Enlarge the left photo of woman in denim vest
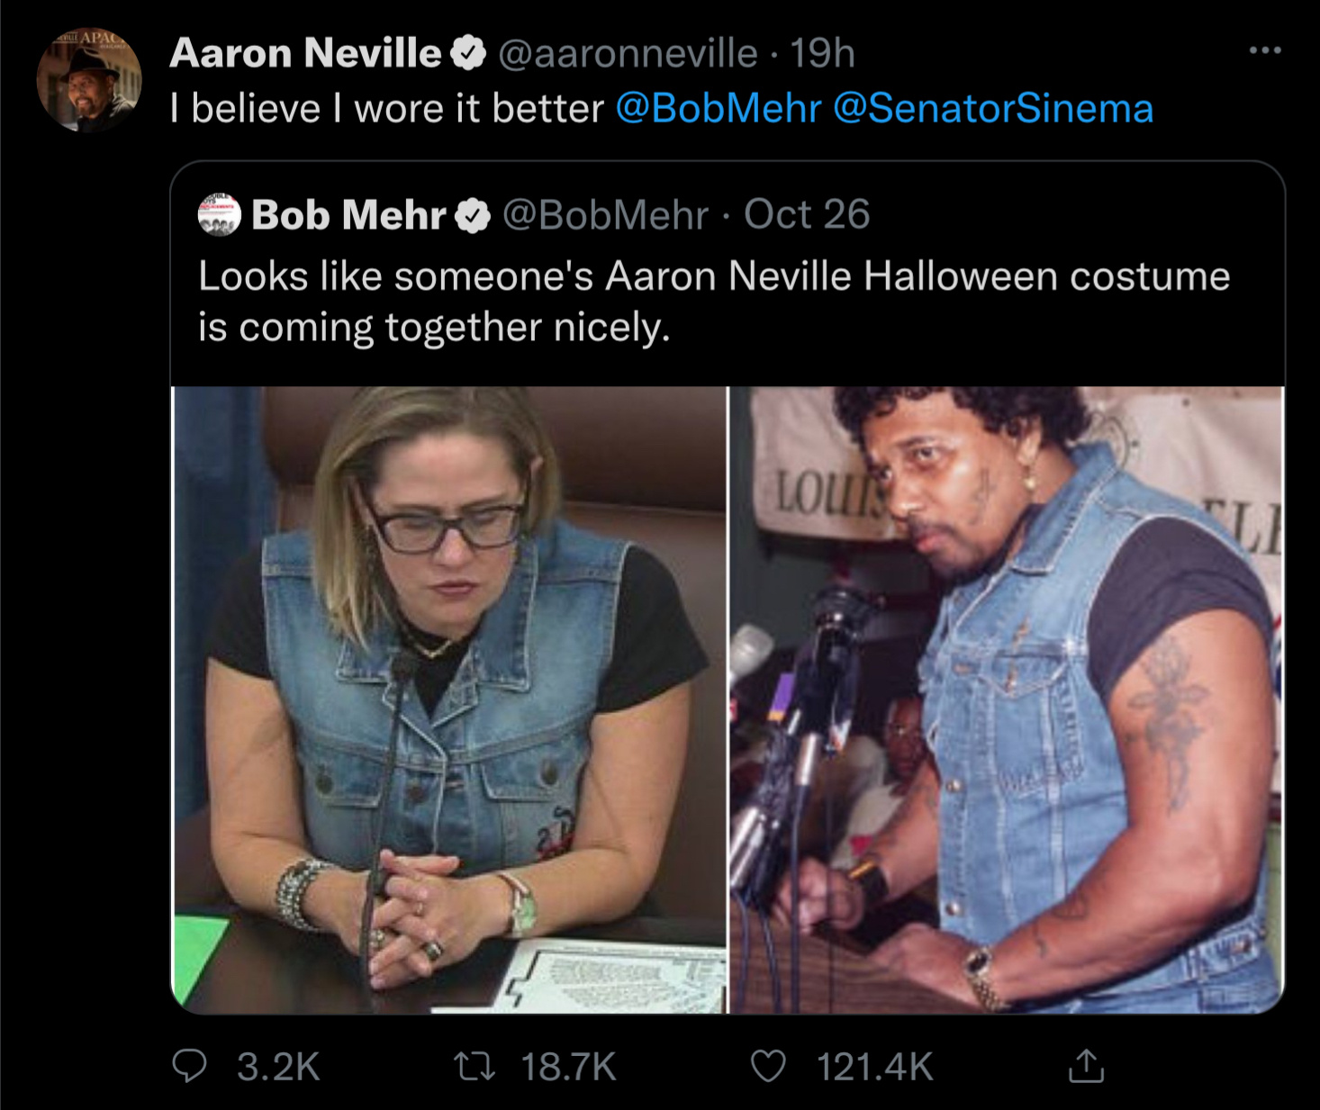 point(449,699)
